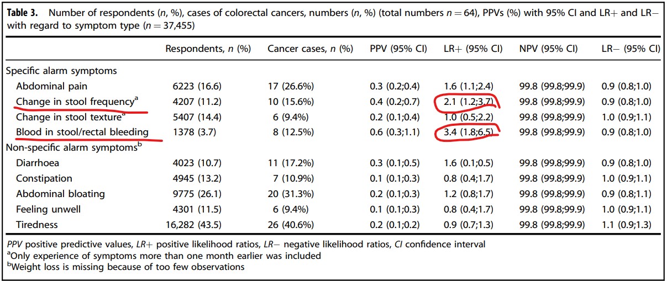Click the 'Abdominal pain' row label
Viewport: 667px width, 281px height.
point(51,86)
